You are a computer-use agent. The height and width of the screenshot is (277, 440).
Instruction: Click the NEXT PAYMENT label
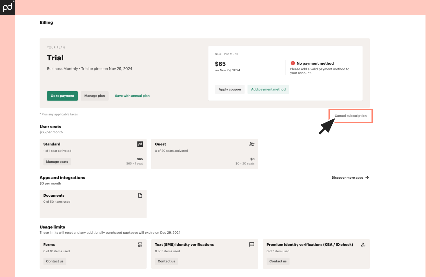(x=227, y=54)
